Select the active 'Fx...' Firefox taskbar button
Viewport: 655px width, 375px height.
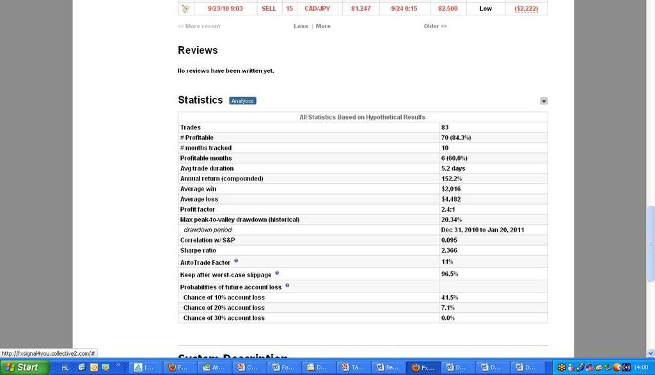point(422,367)
